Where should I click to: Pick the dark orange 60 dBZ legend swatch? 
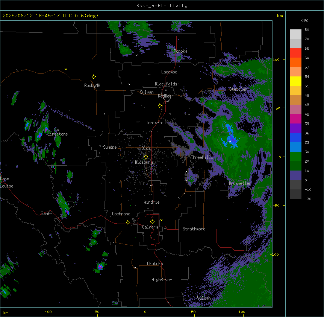click(x=295, y=62)
